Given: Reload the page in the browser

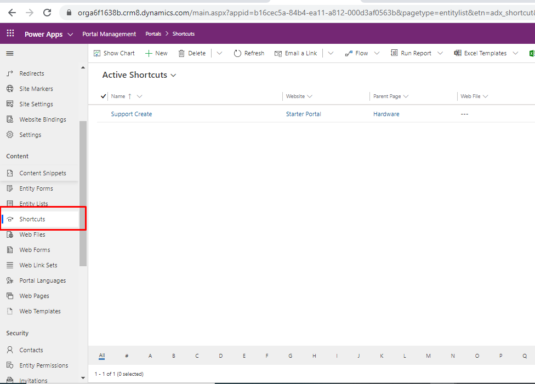Looking at the screenshot, I should pyautogui.click(x=47, y=12).
